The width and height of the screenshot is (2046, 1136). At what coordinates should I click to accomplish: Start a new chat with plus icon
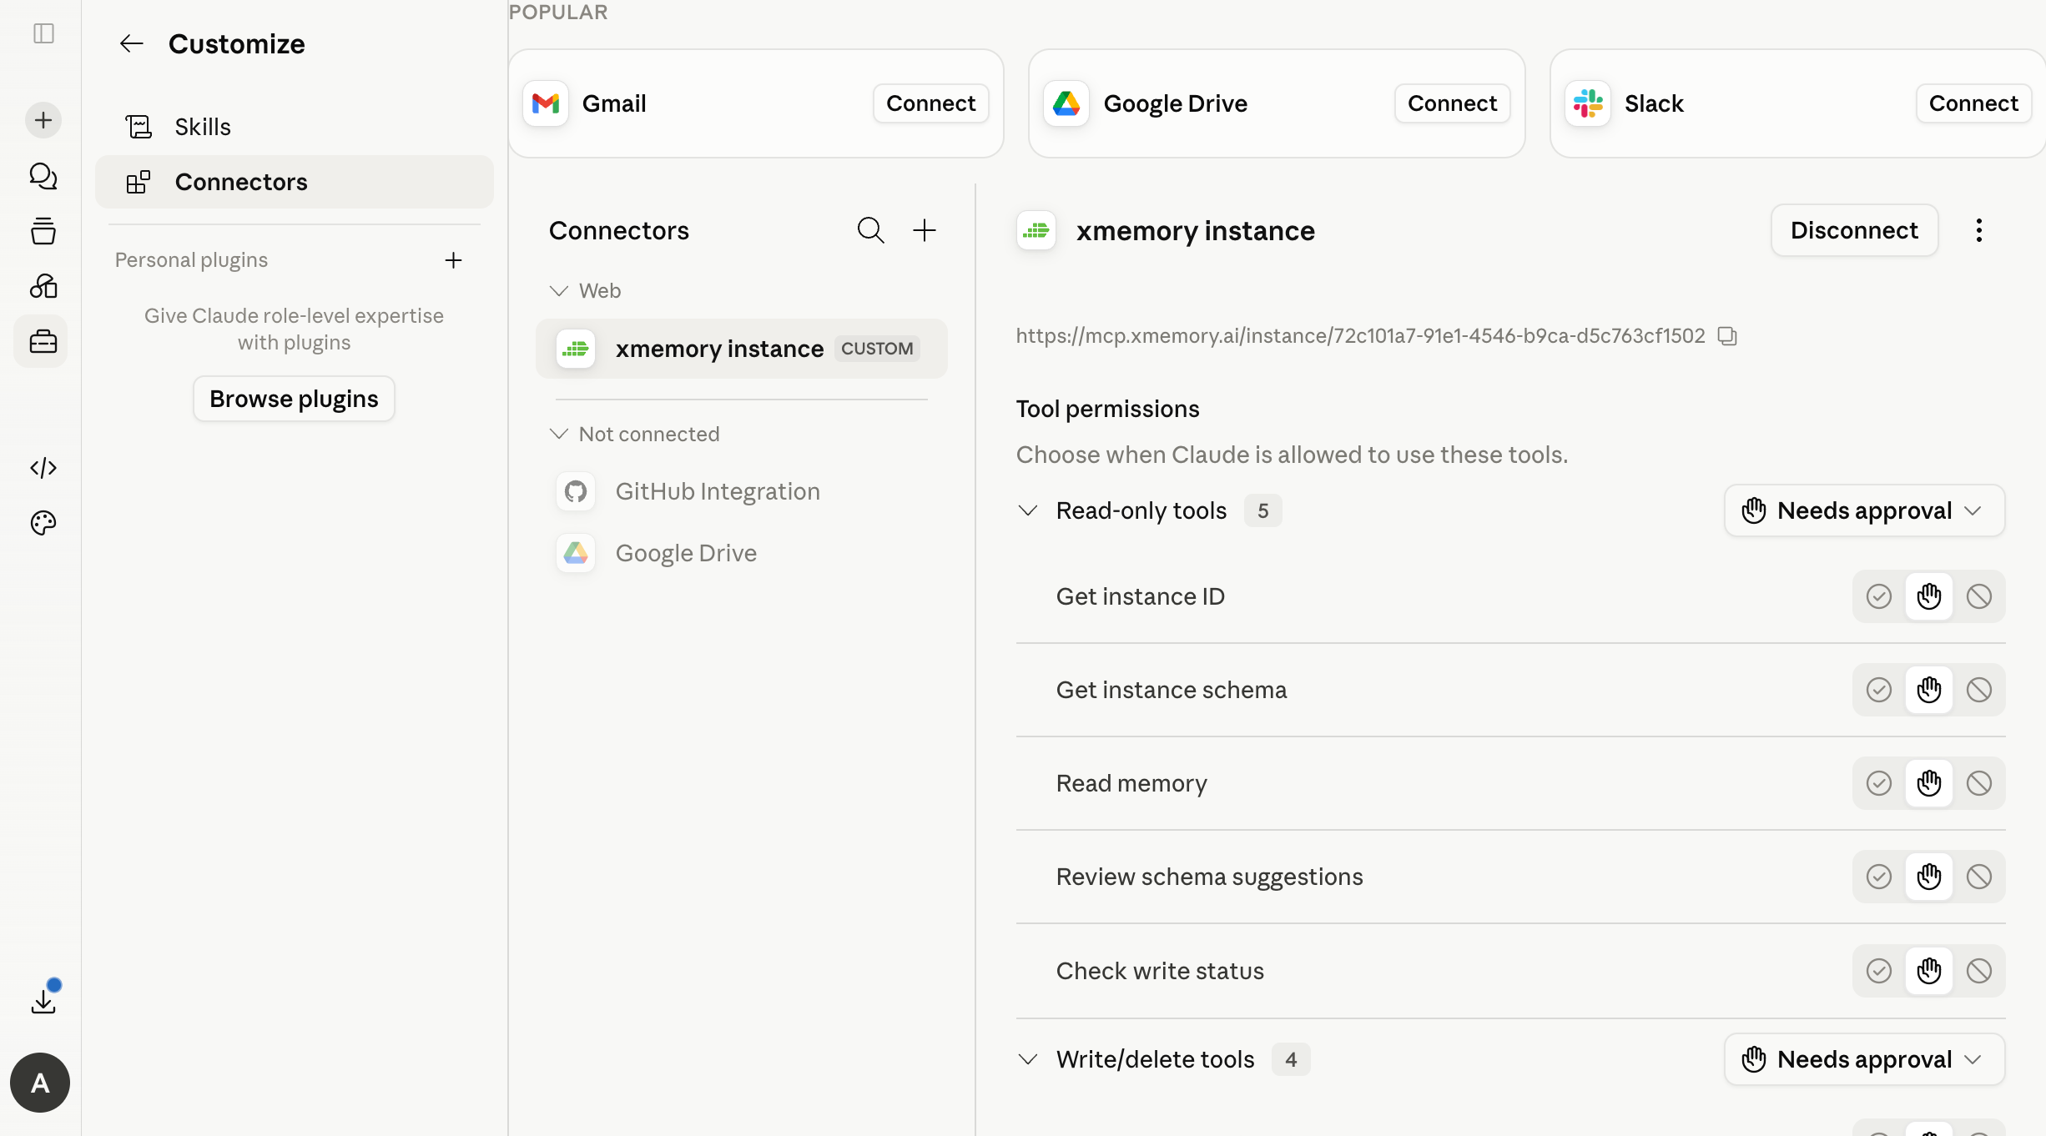click(x=43, y=120)
